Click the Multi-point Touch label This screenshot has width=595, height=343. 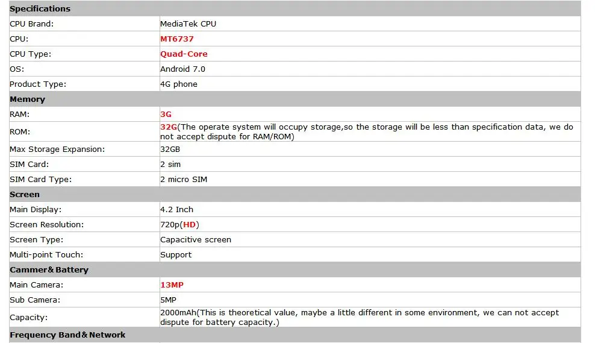(x=46, y=255)
